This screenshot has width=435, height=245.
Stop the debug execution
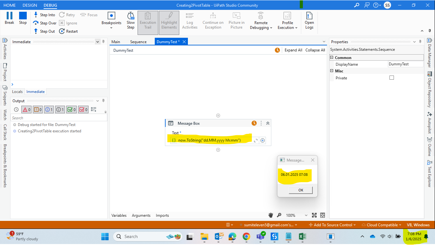point(23,18)
